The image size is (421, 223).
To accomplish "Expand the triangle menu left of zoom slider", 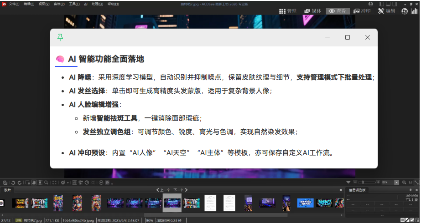I will pos(348,182).
